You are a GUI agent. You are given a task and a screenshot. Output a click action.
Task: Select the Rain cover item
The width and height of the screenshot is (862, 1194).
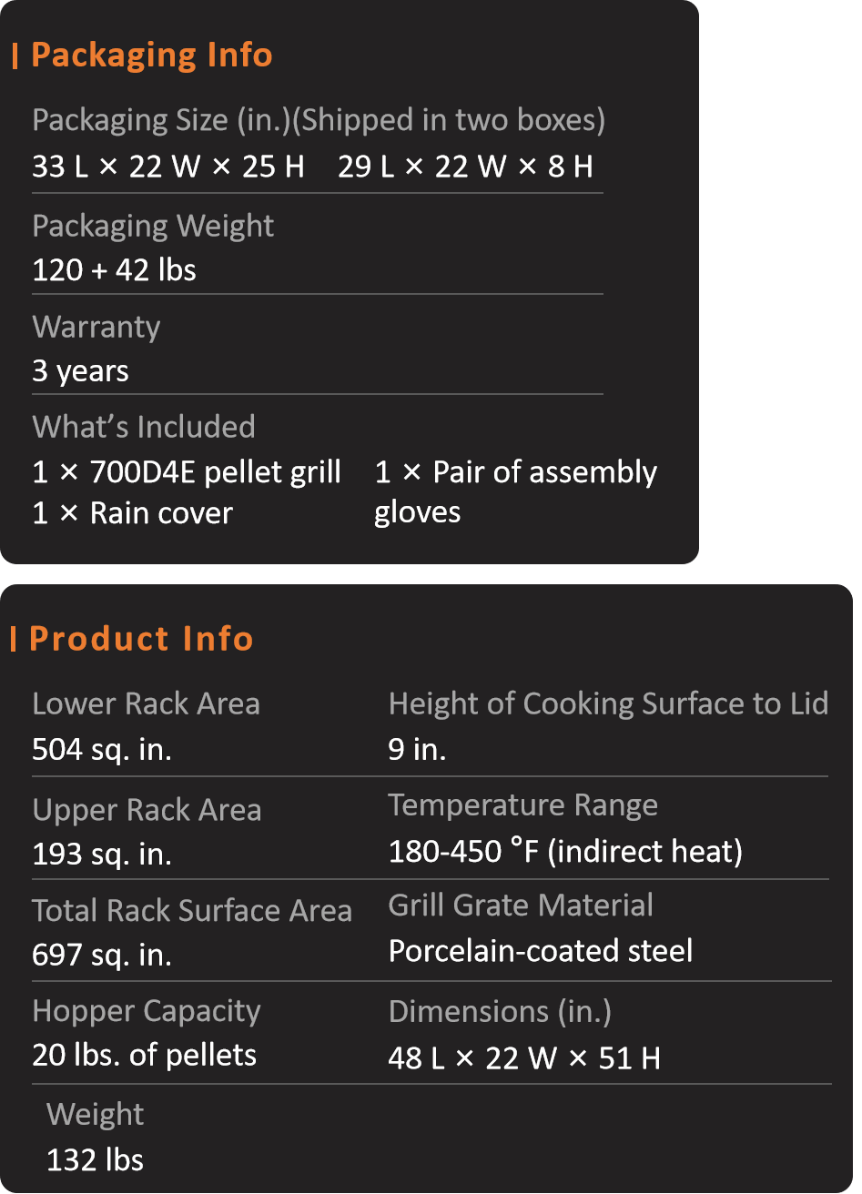[132, 513]
